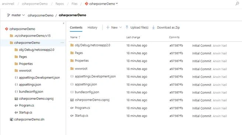The height and width of the screenshot is (135, 242).
Task: Click Initial Commit on Startup.cs row
Action: click(201, 116)
